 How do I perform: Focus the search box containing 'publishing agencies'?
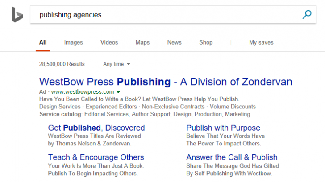tap(173, 14)
